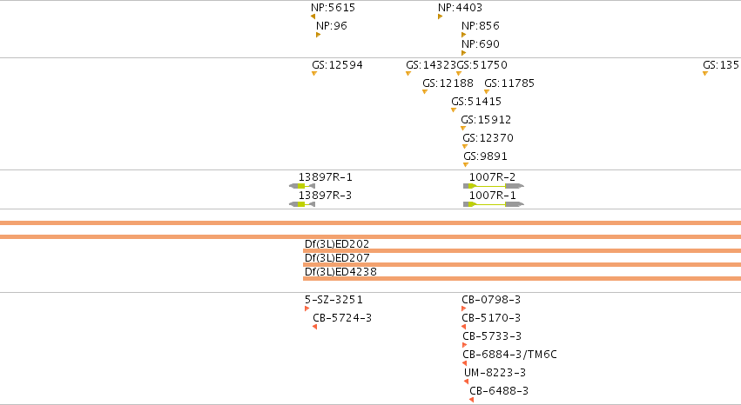Select the CB-6884-3/TM6C insertion triangle
This screenshot has height=405, width=741.
tap(465, 363)
